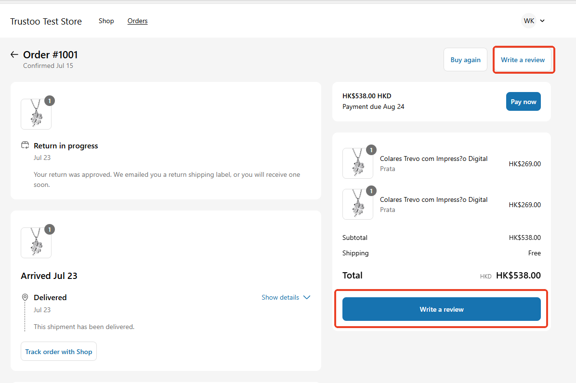Click the Pay now button
This screenshot has width=576, height=383.
coord(523,101)
